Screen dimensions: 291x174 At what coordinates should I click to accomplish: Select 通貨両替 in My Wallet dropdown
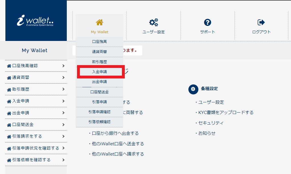click(x=99, y=52)
